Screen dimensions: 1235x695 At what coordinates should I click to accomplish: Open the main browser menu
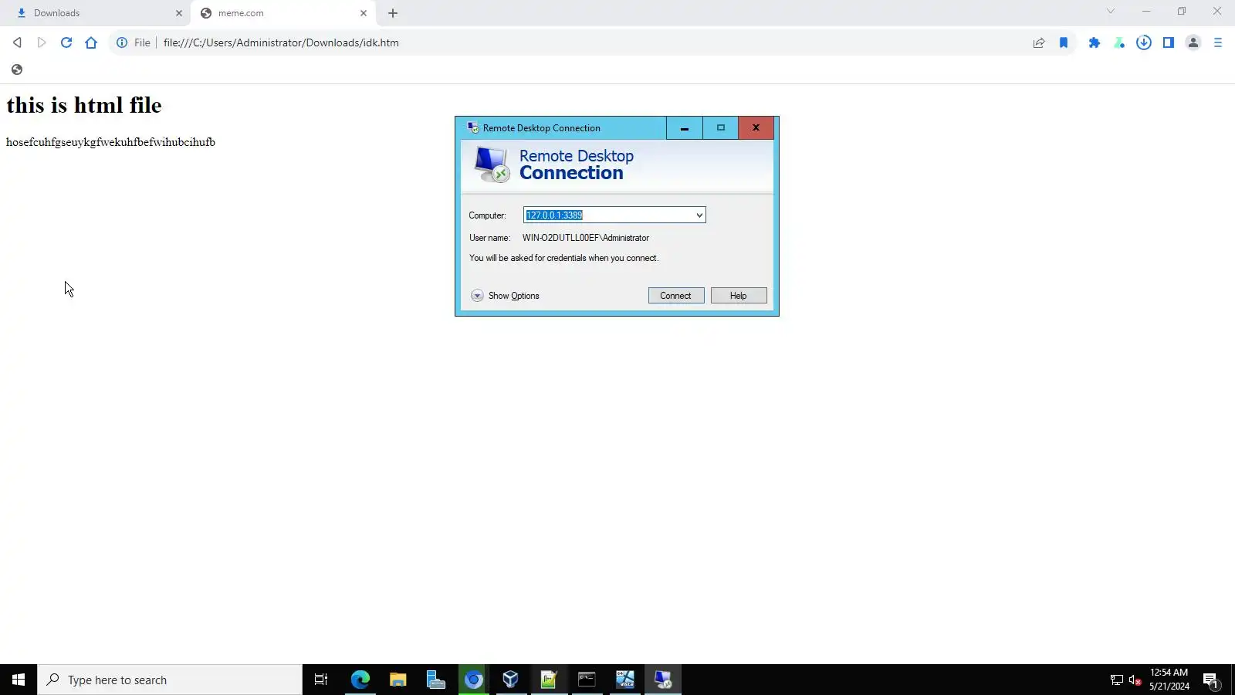pos(1218,42)
